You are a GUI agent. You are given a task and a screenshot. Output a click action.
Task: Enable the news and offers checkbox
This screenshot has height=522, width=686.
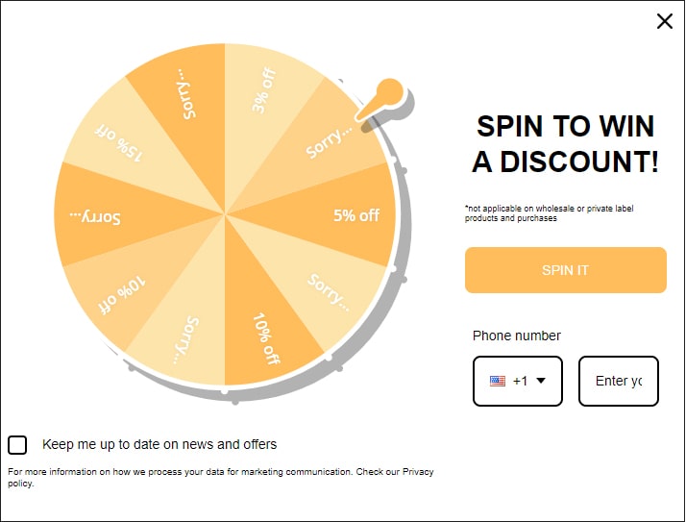pos(17,444)
